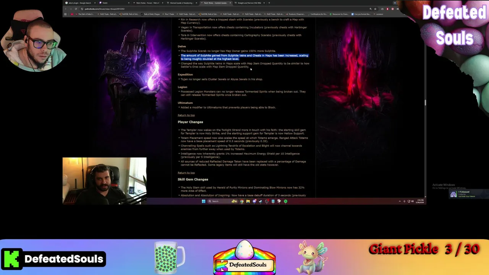
Task: Open a new browser tab
Action: pyautogui.click(x=269, y=3)
